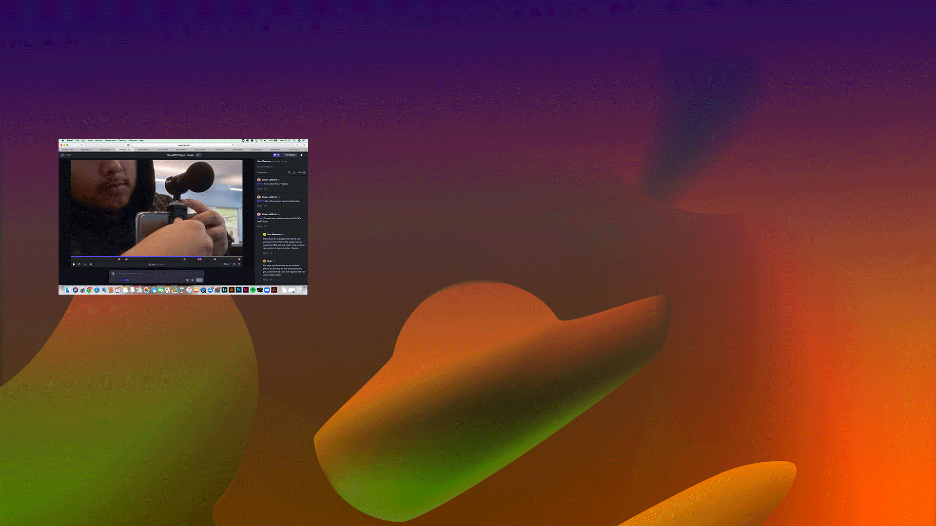Image resolution: width=936 pixels, height=526 pixels.
Task: Reply to 'Neat video this or replace' comment
Action: pos(259,188)
